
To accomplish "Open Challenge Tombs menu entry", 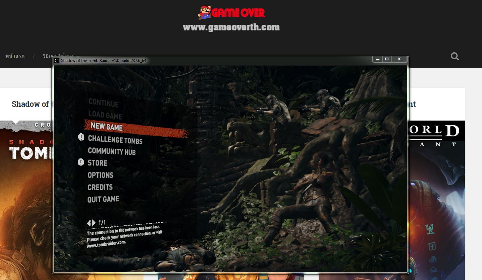I will click(115, 140).
